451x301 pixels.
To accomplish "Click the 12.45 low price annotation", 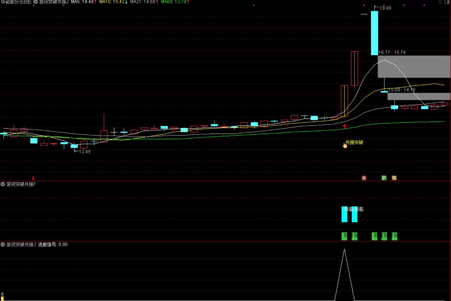I will pyautogui.click(x=85, y=152).
